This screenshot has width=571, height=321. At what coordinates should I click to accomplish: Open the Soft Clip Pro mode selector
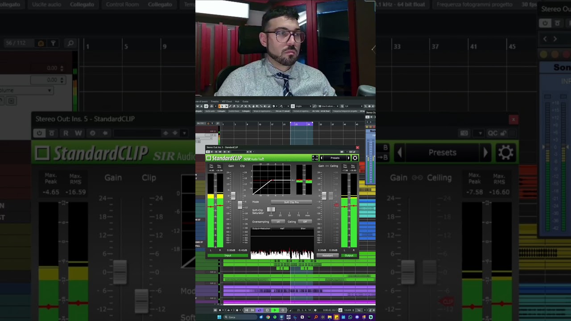tap(291, 202)
